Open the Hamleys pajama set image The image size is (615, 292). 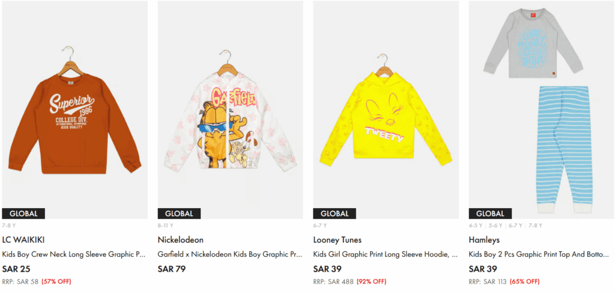click(x=542, y=110)
